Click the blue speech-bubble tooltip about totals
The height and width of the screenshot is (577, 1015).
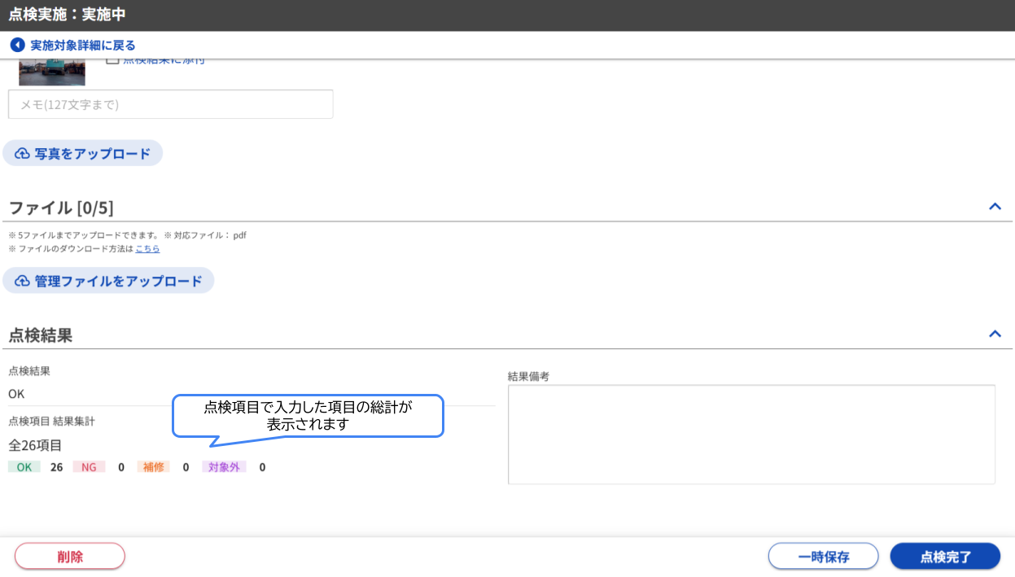click(x=308, y=415)
